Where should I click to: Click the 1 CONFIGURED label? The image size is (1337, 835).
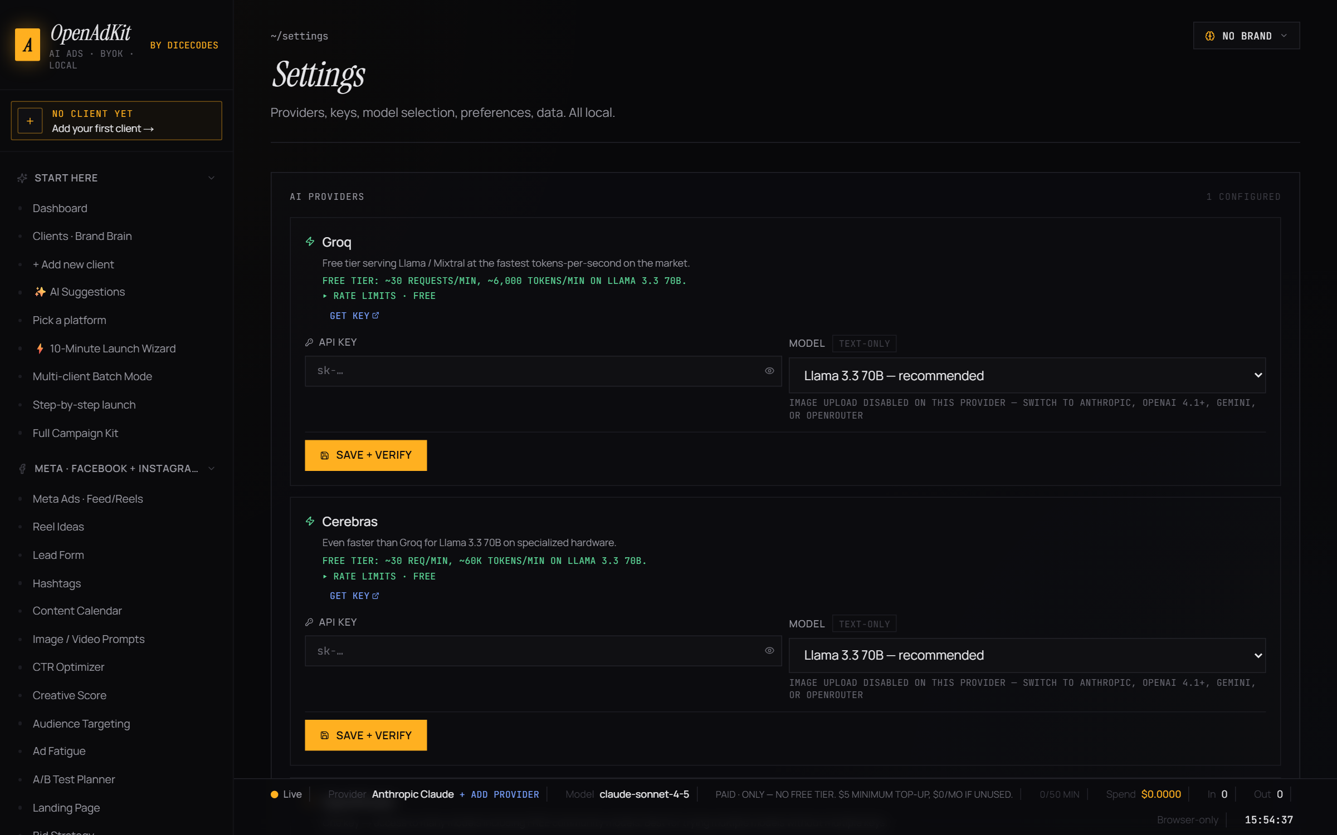click(1243, 197)
